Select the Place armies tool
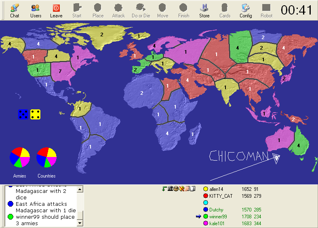The height and width of the screenshot is (228, 318). coord(98,11)
